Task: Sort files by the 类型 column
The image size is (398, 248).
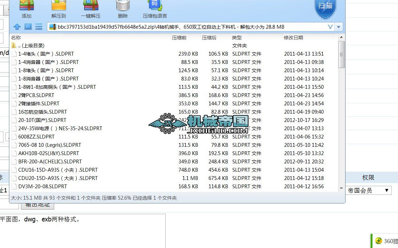Action: [236, 38]
